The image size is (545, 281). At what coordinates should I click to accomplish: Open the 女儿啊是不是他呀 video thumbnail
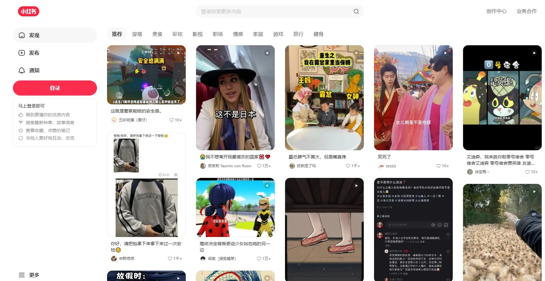click(x=413, y=98)
